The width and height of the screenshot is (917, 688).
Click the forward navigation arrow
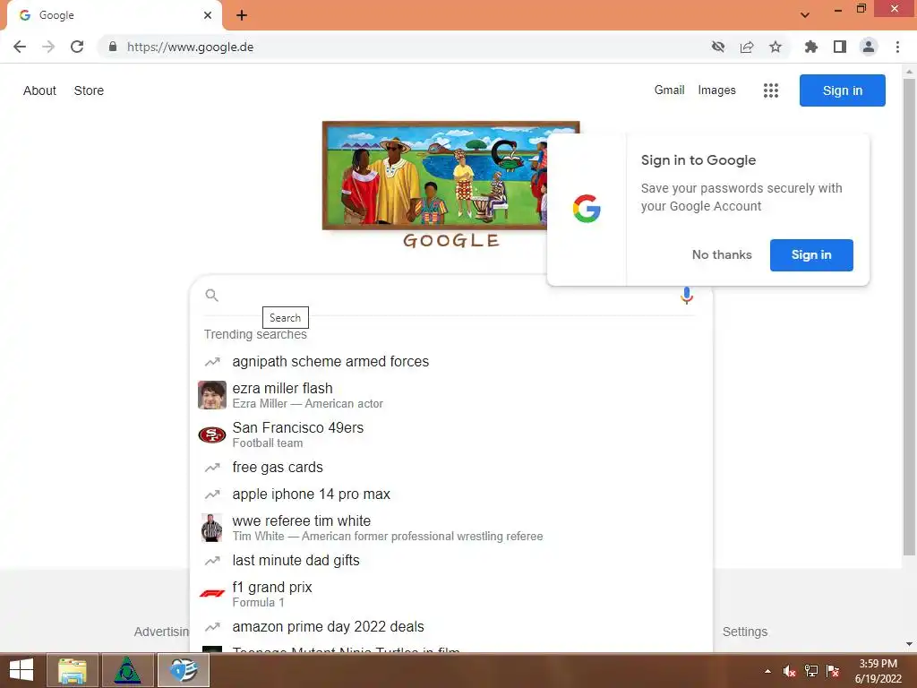[x=48, y=47]
